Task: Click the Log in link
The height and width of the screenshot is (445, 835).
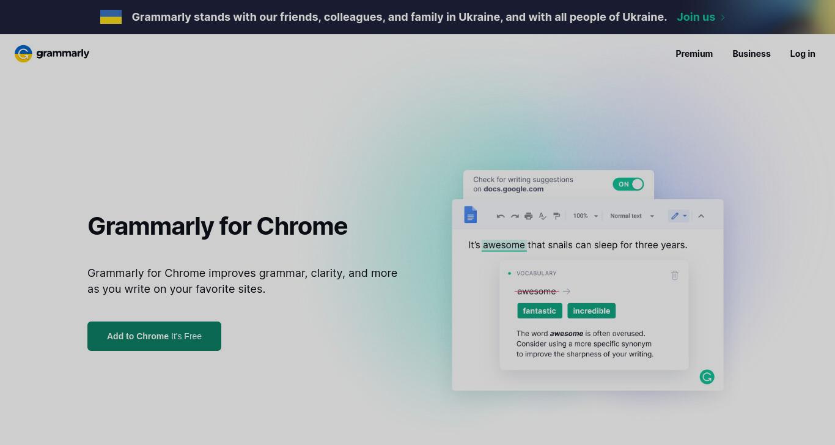Action: pyautogui.click(x=802, y=54)
